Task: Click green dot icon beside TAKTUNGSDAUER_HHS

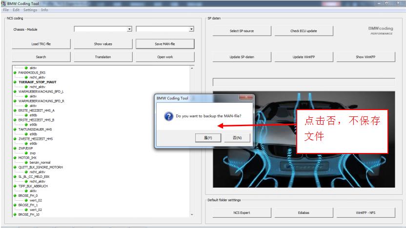Action: 15,129
